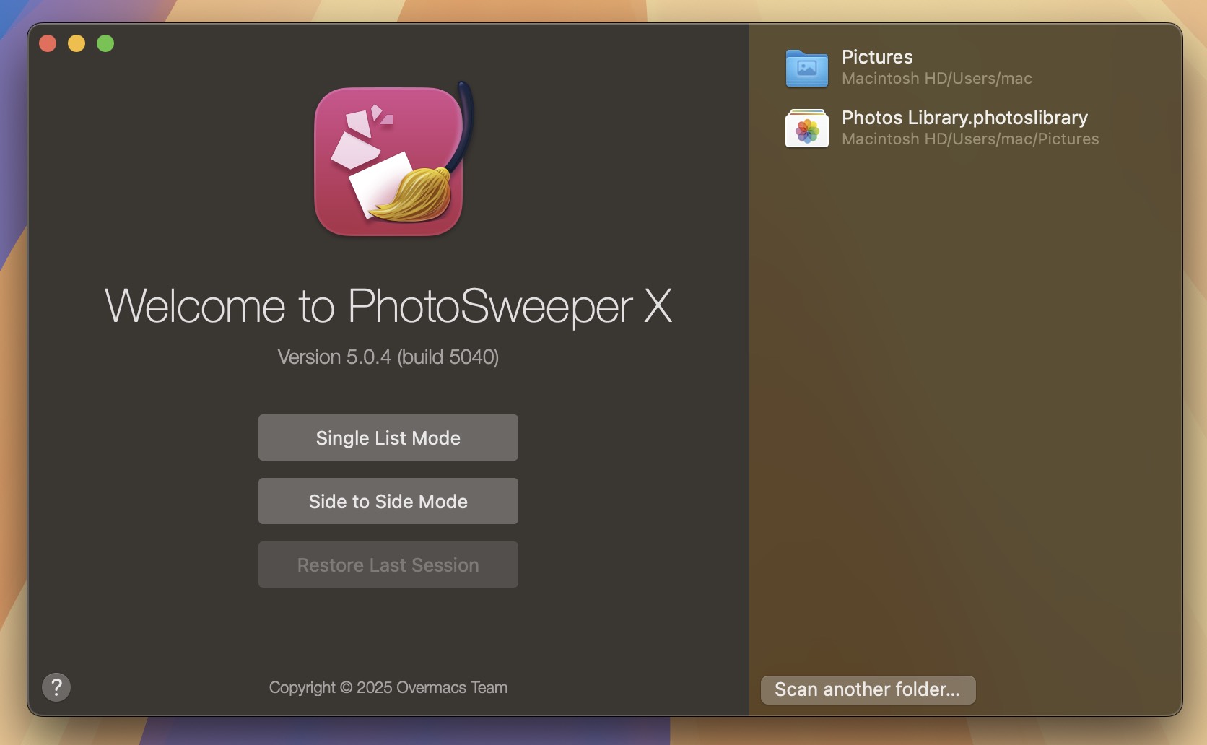Click Scan another folder button
The height and width of the screenshot is (745, 1207).
pyautogui.click(x=868, y=689)
